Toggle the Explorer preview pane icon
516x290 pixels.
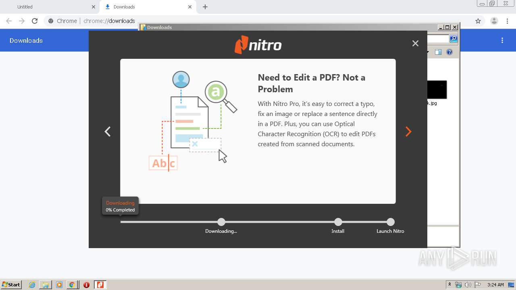[438, 52]
